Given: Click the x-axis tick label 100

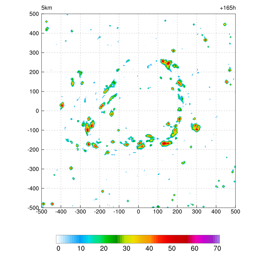Looking at the screenshot, I should (x=158, y=212).
